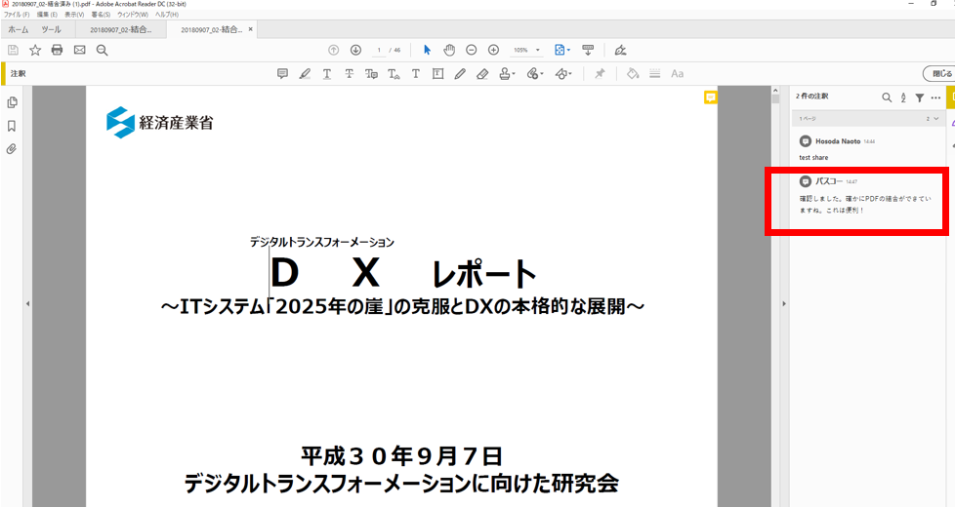Open the comments list options ellipsis
Viewport: 955px width, 508px height.
point(936,98)
